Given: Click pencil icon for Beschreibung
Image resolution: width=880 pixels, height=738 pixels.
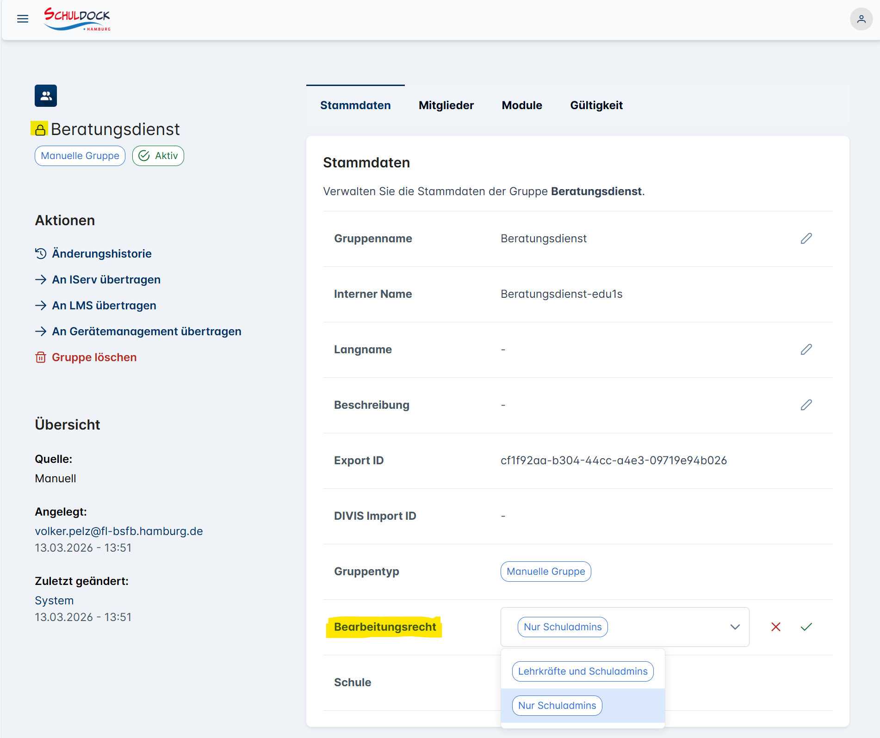Looking at the screenshot, I should click(806, 405).
